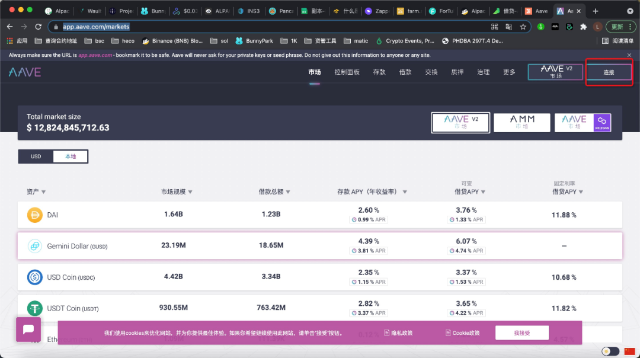This screenshot has height=358, width=640.
Task: Click the Gemini Dollar token icon
Action: pyautogui.click(x=34, y=245)
